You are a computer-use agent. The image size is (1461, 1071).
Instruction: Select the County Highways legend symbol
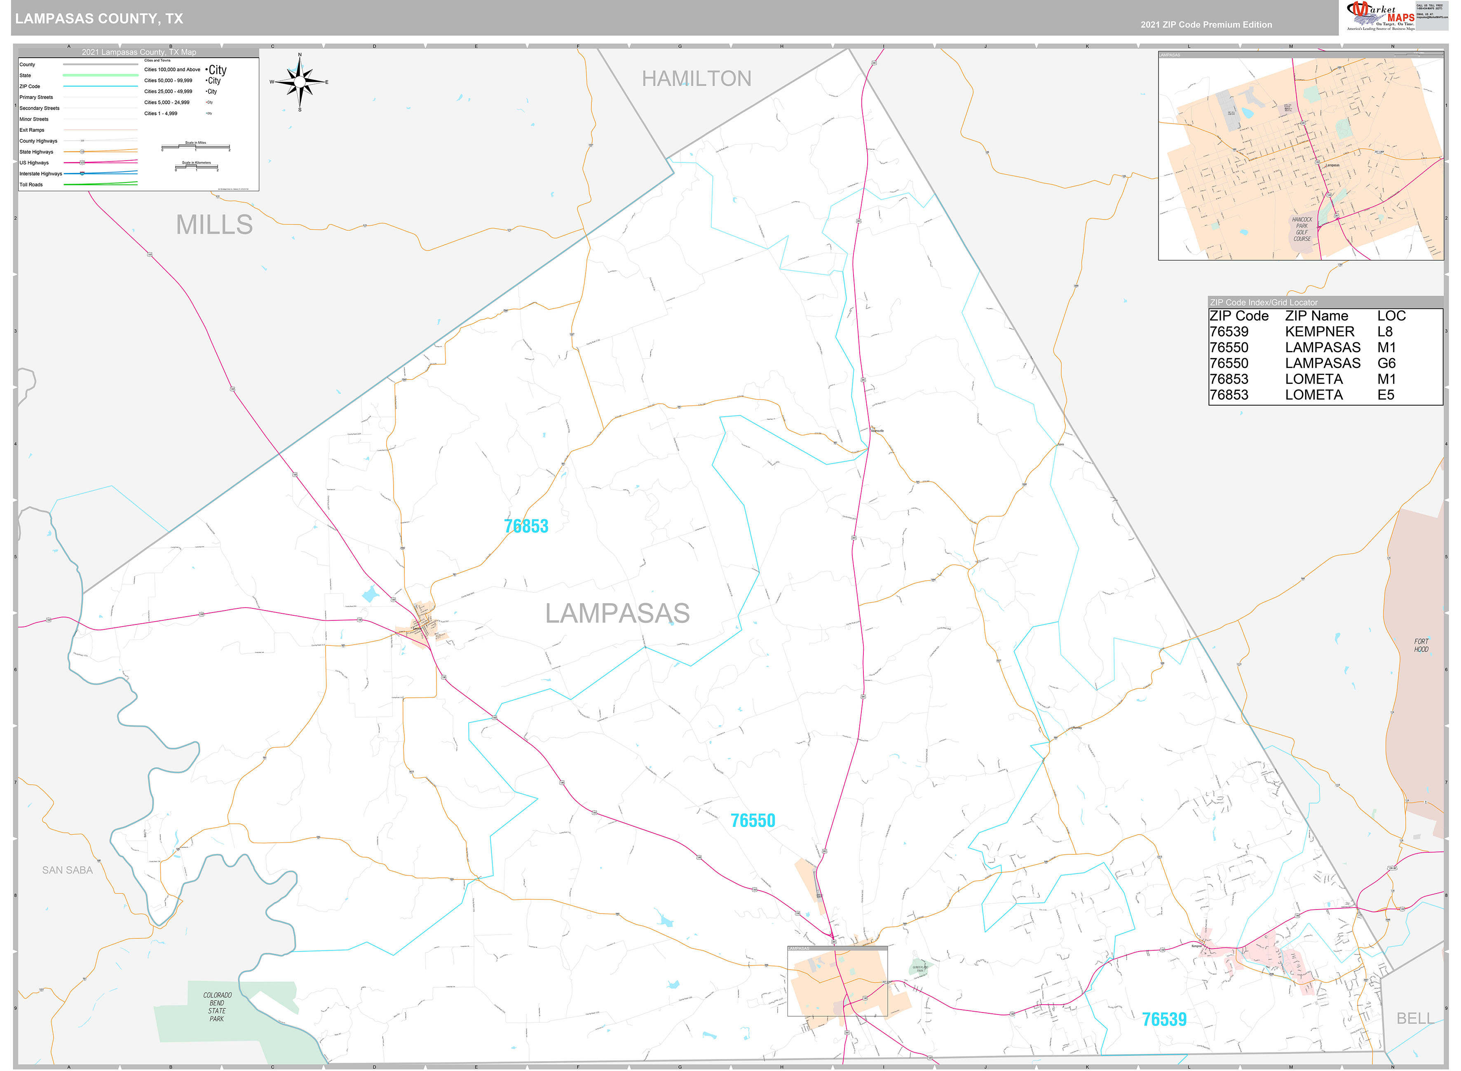coord(82,141)
